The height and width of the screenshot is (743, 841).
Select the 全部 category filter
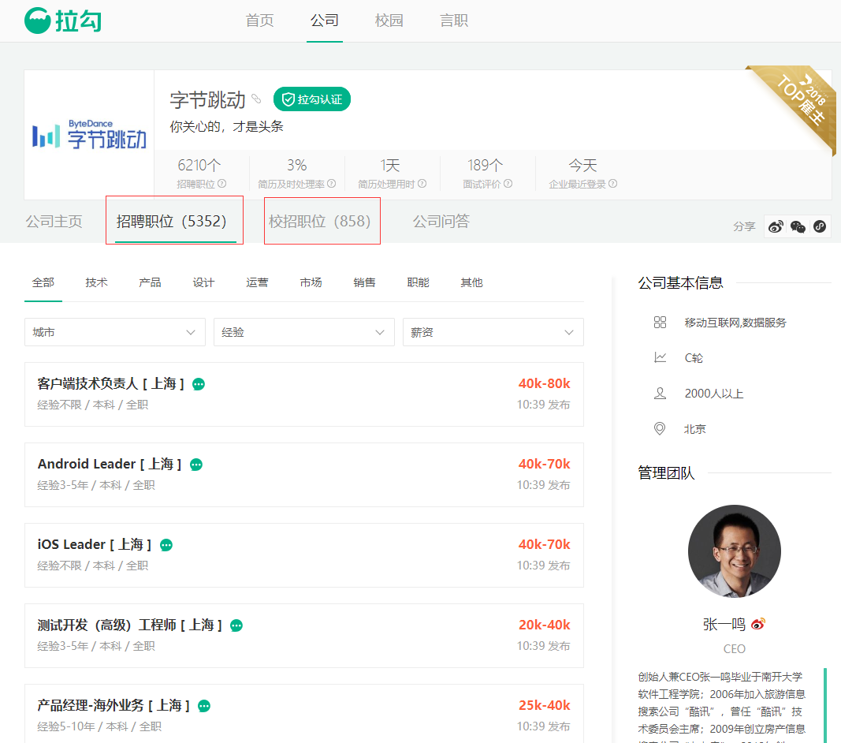(43, 282)
